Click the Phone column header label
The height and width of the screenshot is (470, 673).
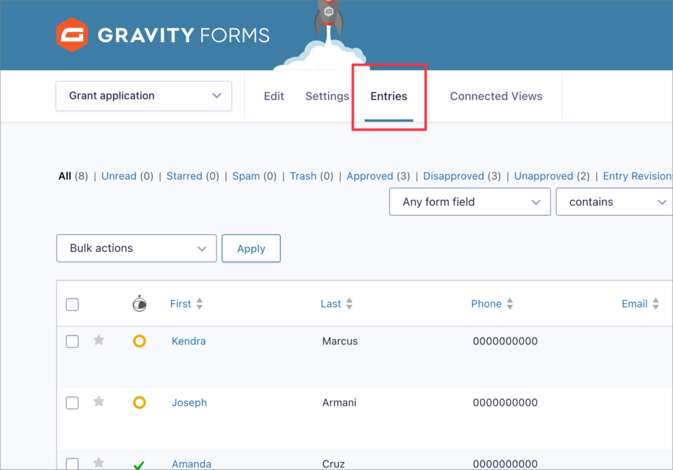tap(486, 304)
